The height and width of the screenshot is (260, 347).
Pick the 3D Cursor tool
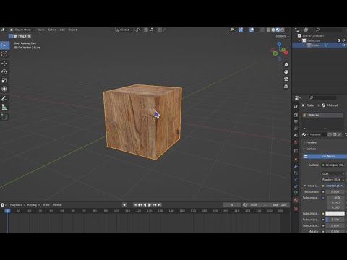point(4,54)
